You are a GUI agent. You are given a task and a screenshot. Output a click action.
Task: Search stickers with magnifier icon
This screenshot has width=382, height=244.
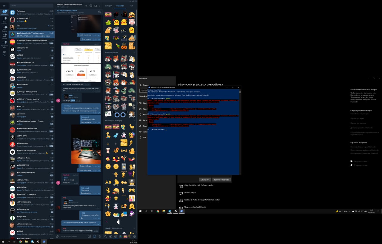coord(105,236)
